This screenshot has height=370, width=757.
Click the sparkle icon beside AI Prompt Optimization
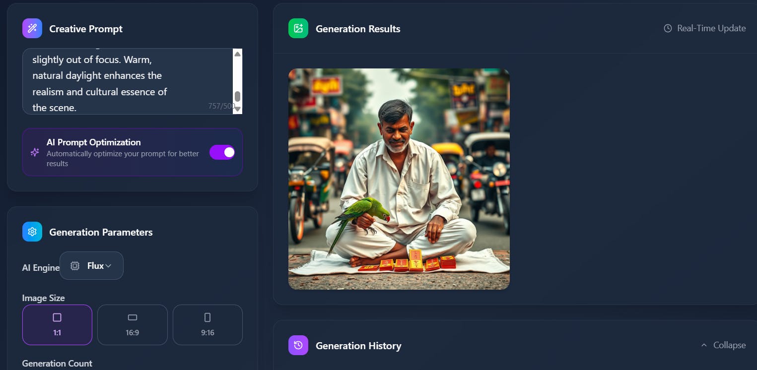pyautogui.click(x=35, y=152)
